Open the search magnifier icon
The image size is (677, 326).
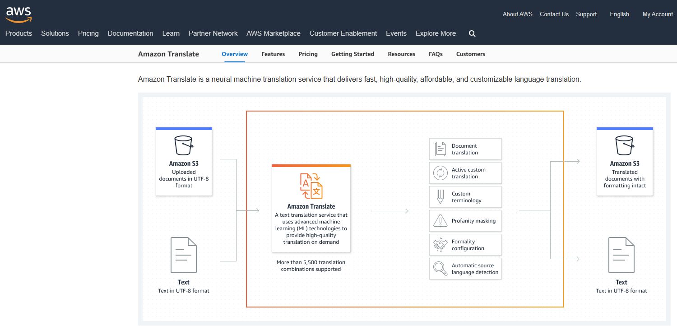click(472, 33)
